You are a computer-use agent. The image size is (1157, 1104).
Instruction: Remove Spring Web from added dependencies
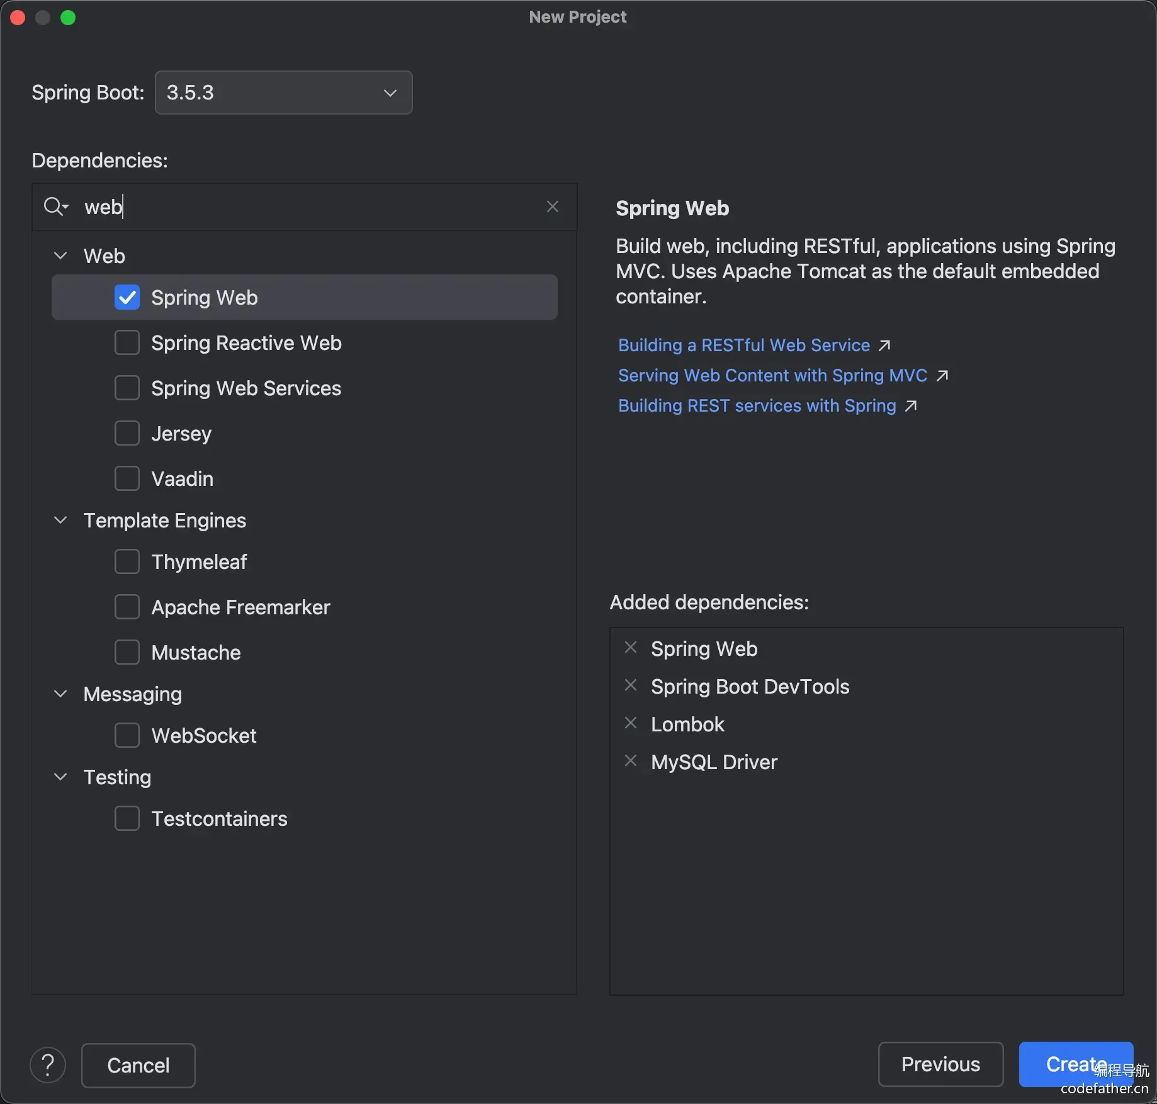[x=631, y=648]
